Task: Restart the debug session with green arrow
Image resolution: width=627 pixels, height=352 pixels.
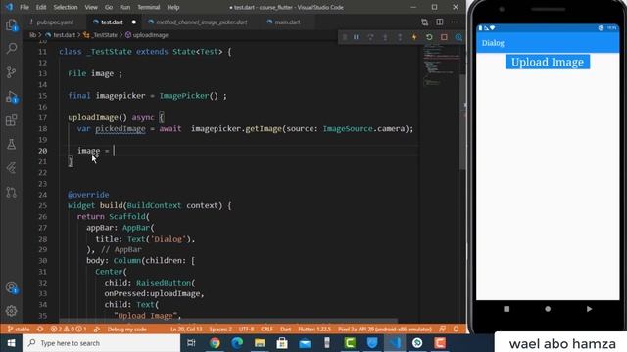Action: coord(429,37)
